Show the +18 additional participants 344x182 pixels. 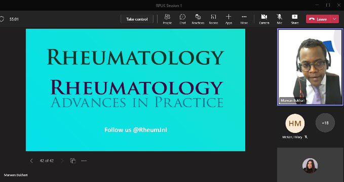pyautogui.click(x=325, y=123)
